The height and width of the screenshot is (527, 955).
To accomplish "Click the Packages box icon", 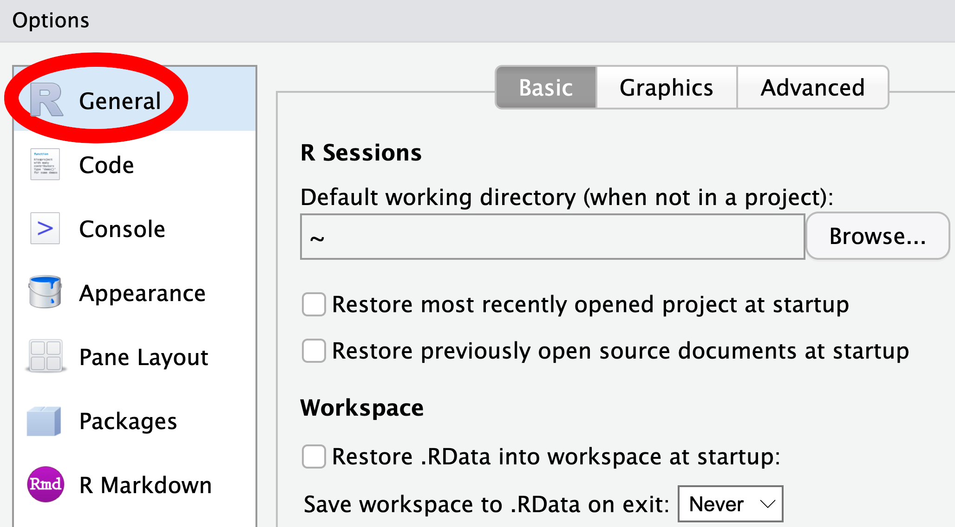I will 44,421.
